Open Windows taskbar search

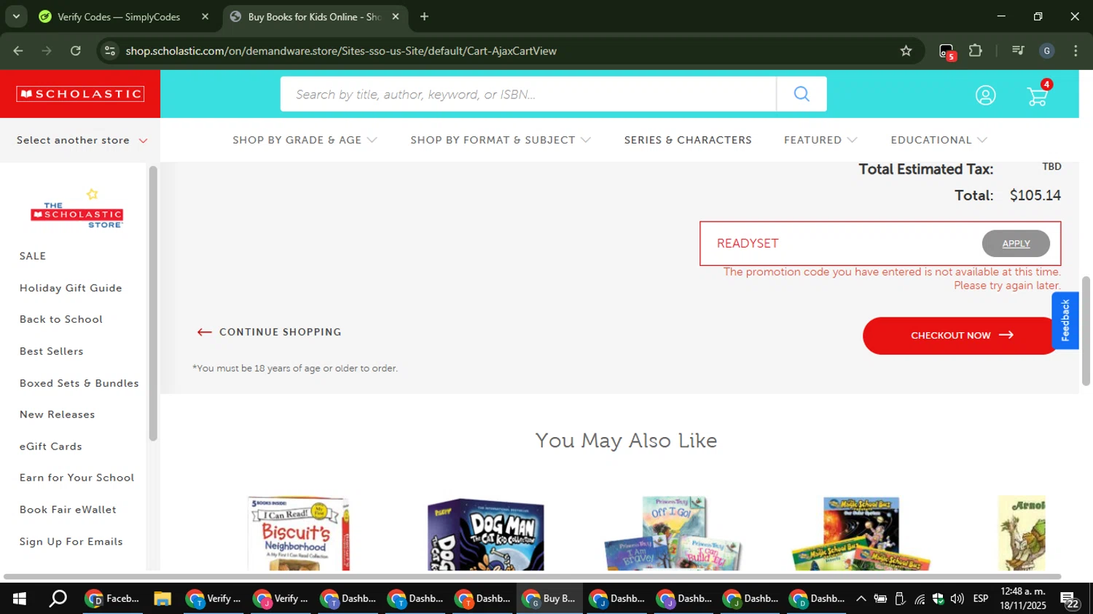click(x=58, y=599)
